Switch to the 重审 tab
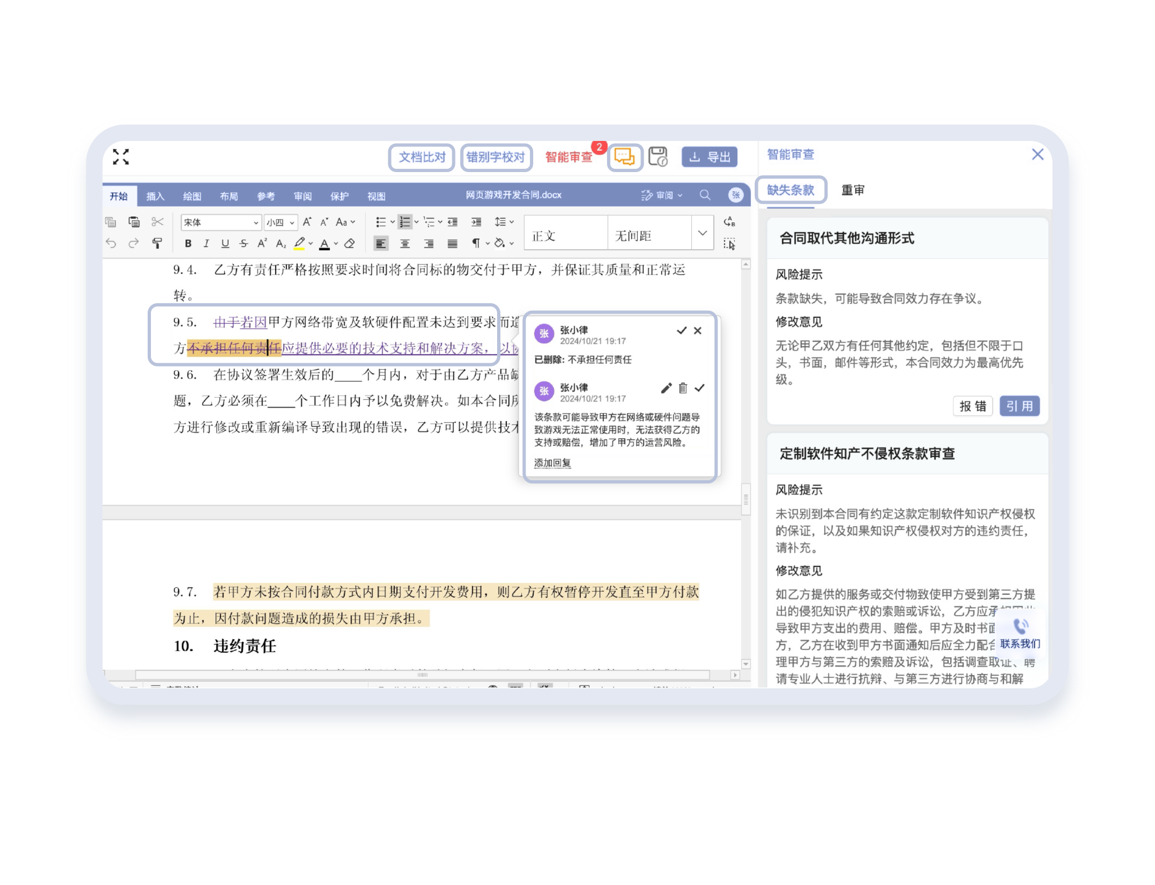The height and width of the screenshot is (885, 1155). tap(853, 190)
